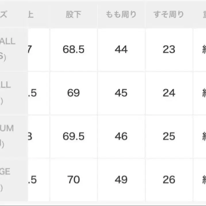
Task: Select the もも周り column header
Action: pos(121,15)
